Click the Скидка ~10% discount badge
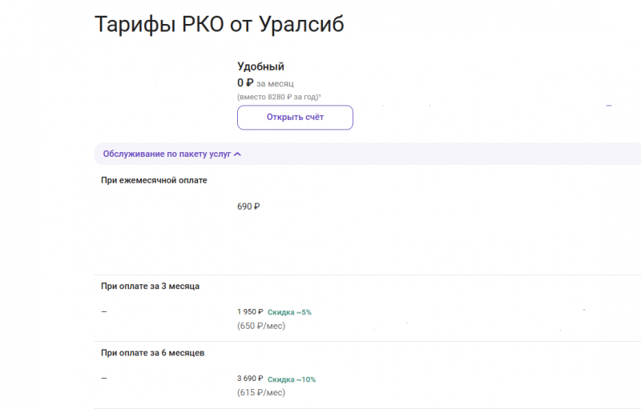This screenshot has width=641, height=409. pos(291,379)
